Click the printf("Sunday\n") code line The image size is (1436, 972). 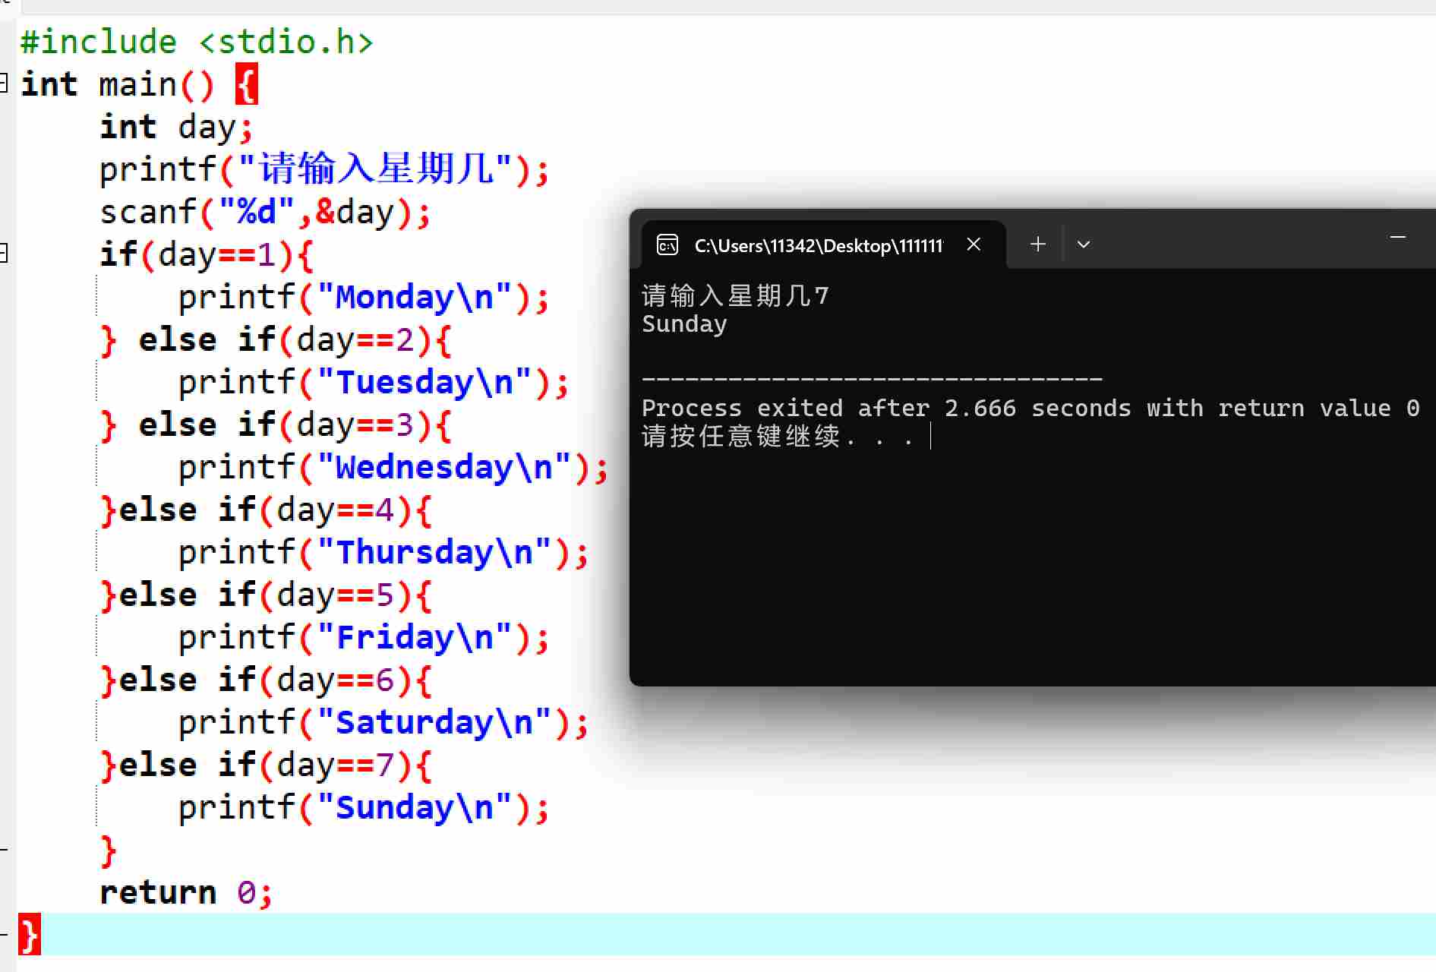(x=363, y=807)
